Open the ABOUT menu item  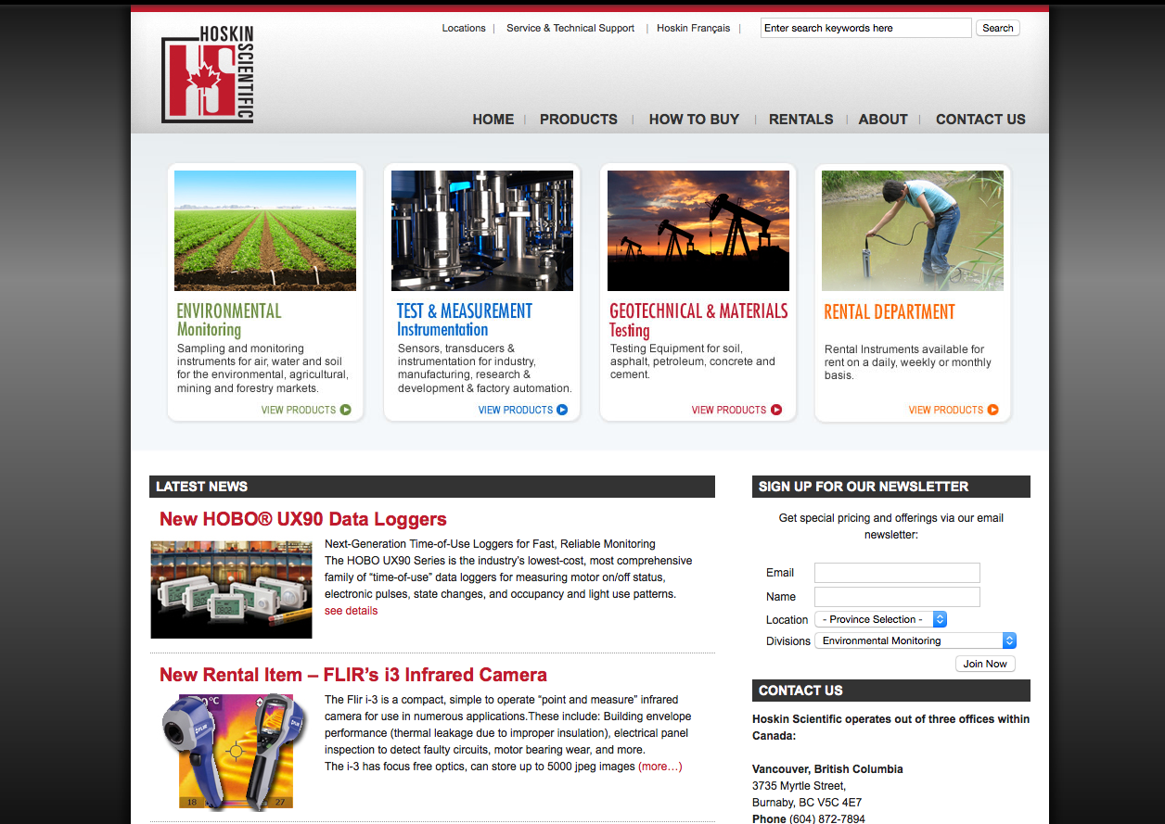(x=883, y=119)
